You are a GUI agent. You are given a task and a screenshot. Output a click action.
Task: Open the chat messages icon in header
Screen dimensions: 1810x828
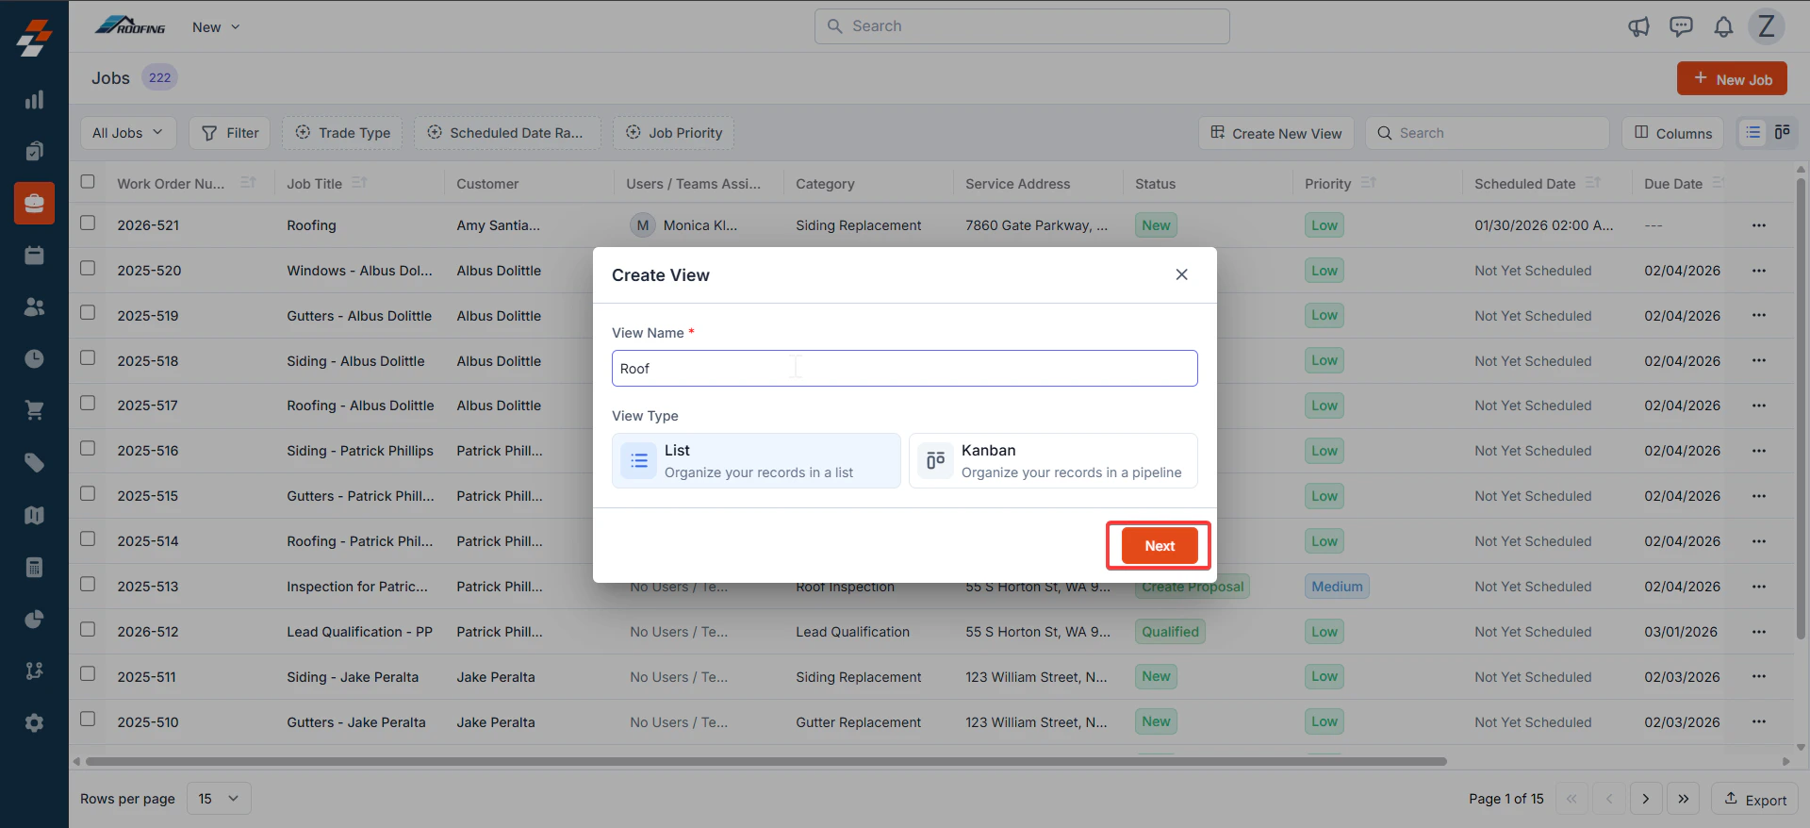pyautogui.click(x=1681, y=26)
